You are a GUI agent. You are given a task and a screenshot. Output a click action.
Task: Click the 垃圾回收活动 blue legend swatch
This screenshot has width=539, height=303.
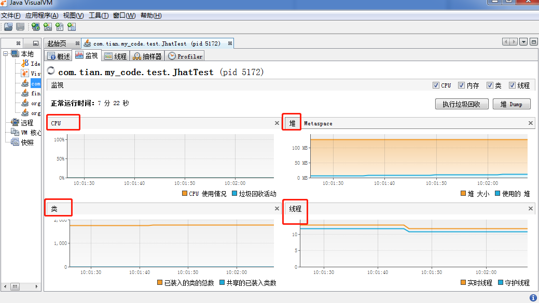(234, 194)
